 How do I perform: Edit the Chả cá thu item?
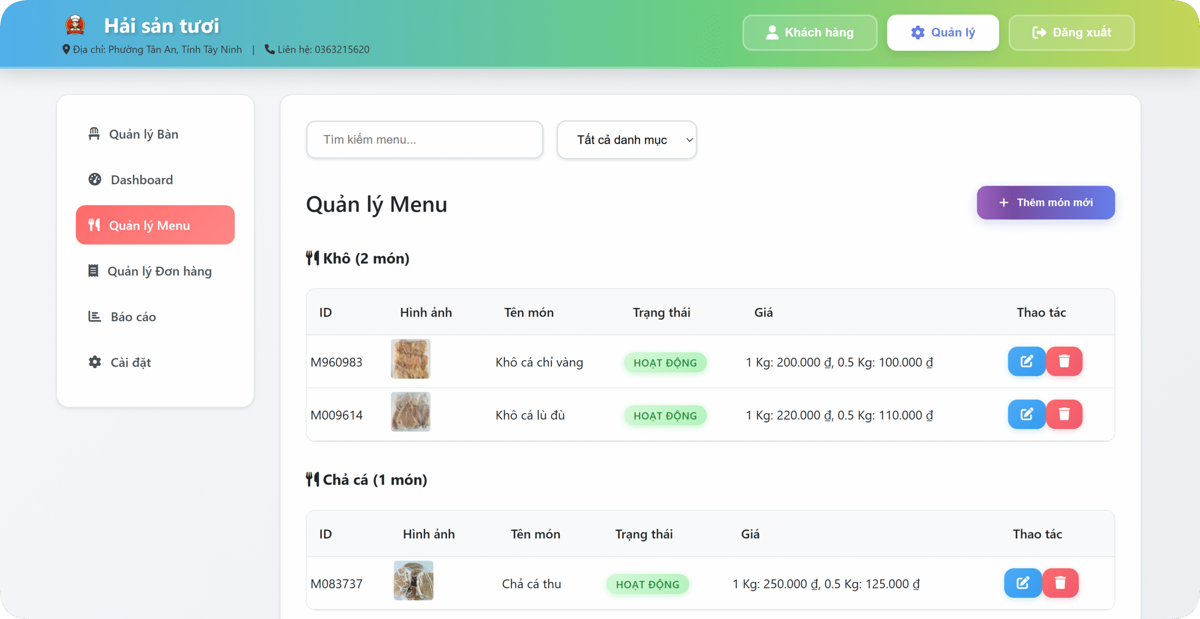[1022, 583]
